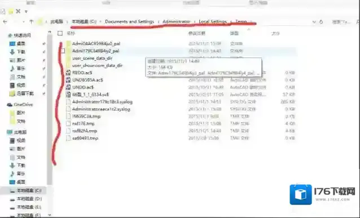360x218 pixels.
Task: Click the 本地磁盘 (E:) drive icon in sidebar
Action: (x=12, y=207)
